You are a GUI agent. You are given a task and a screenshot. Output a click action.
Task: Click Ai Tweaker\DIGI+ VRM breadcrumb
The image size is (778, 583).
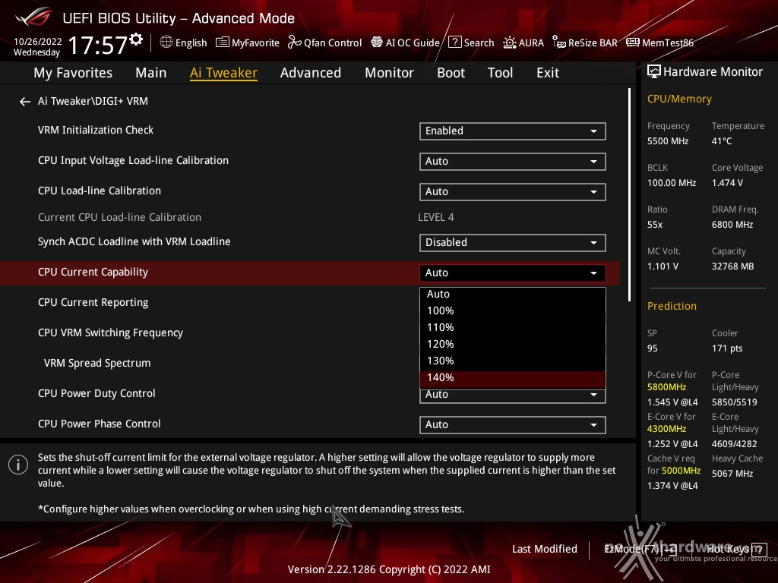(x=93, y=101)
